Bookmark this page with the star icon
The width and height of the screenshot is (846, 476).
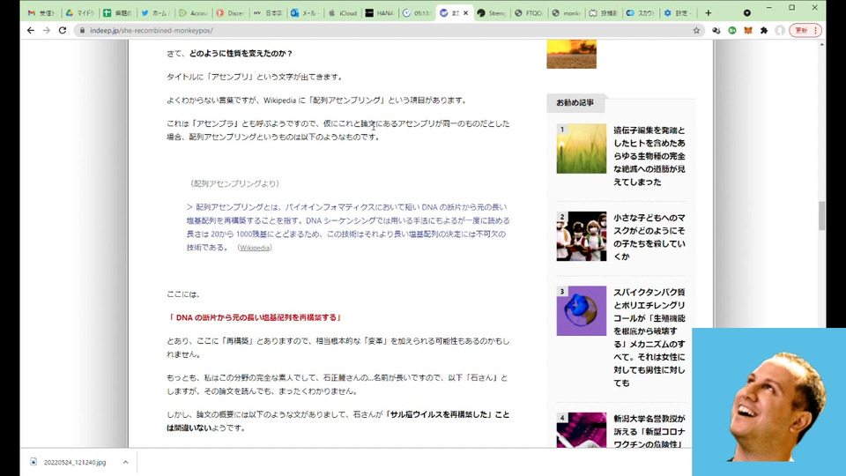[696, 30]
